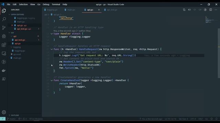The height and width of the screenshot is (123, 220).
Task: Click the Split Editor icon
Action: 211,10
